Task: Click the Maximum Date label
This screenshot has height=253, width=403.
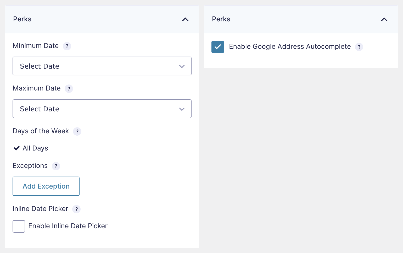Action: [x=37, y=88]
